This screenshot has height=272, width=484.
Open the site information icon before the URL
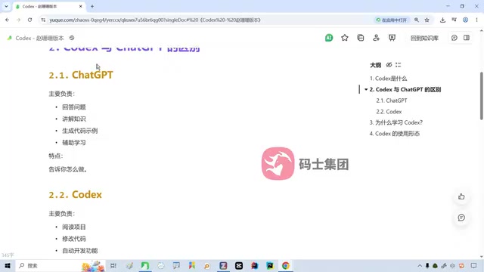point(43,20)
